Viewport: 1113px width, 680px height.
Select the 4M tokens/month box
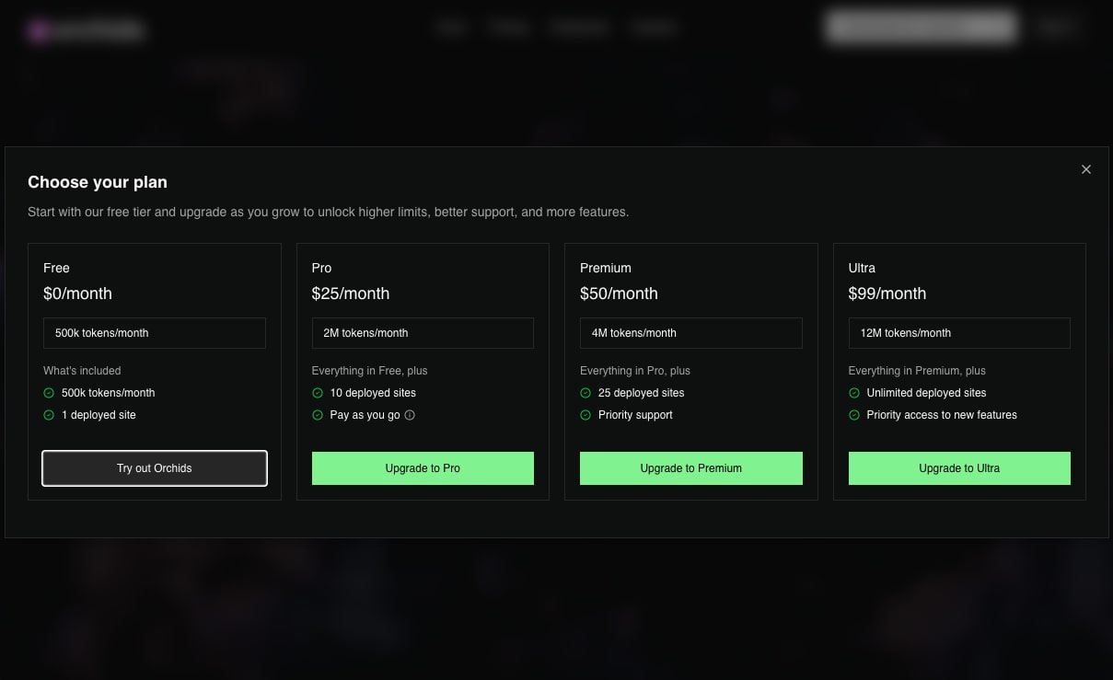[x=691, y=333]
